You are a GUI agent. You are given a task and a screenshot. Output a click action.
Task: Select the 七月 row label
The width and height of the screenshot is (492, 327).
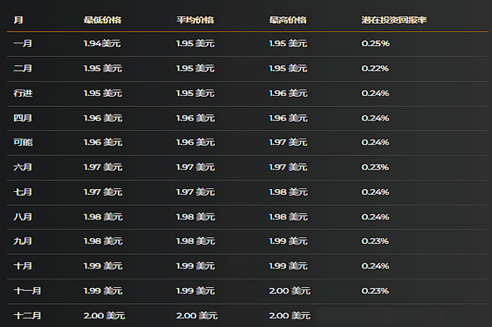click(22, 192)
